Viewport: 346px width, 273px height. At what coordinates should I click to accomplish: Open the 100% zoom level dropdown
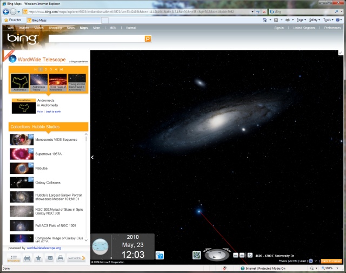(337, 268)
